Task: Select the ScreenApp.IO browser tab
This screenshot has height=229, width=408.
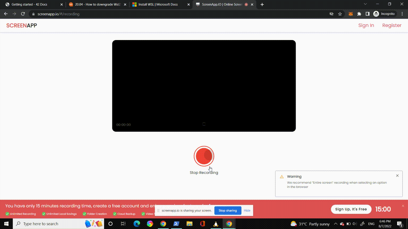Action: (x=224, y=5)
